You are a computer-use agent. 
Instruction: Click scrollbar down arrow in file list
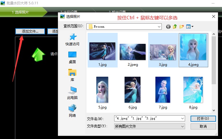click(x=214, y=110)
